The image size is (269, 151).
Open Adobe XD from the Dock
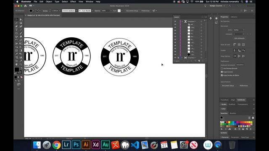96,145
